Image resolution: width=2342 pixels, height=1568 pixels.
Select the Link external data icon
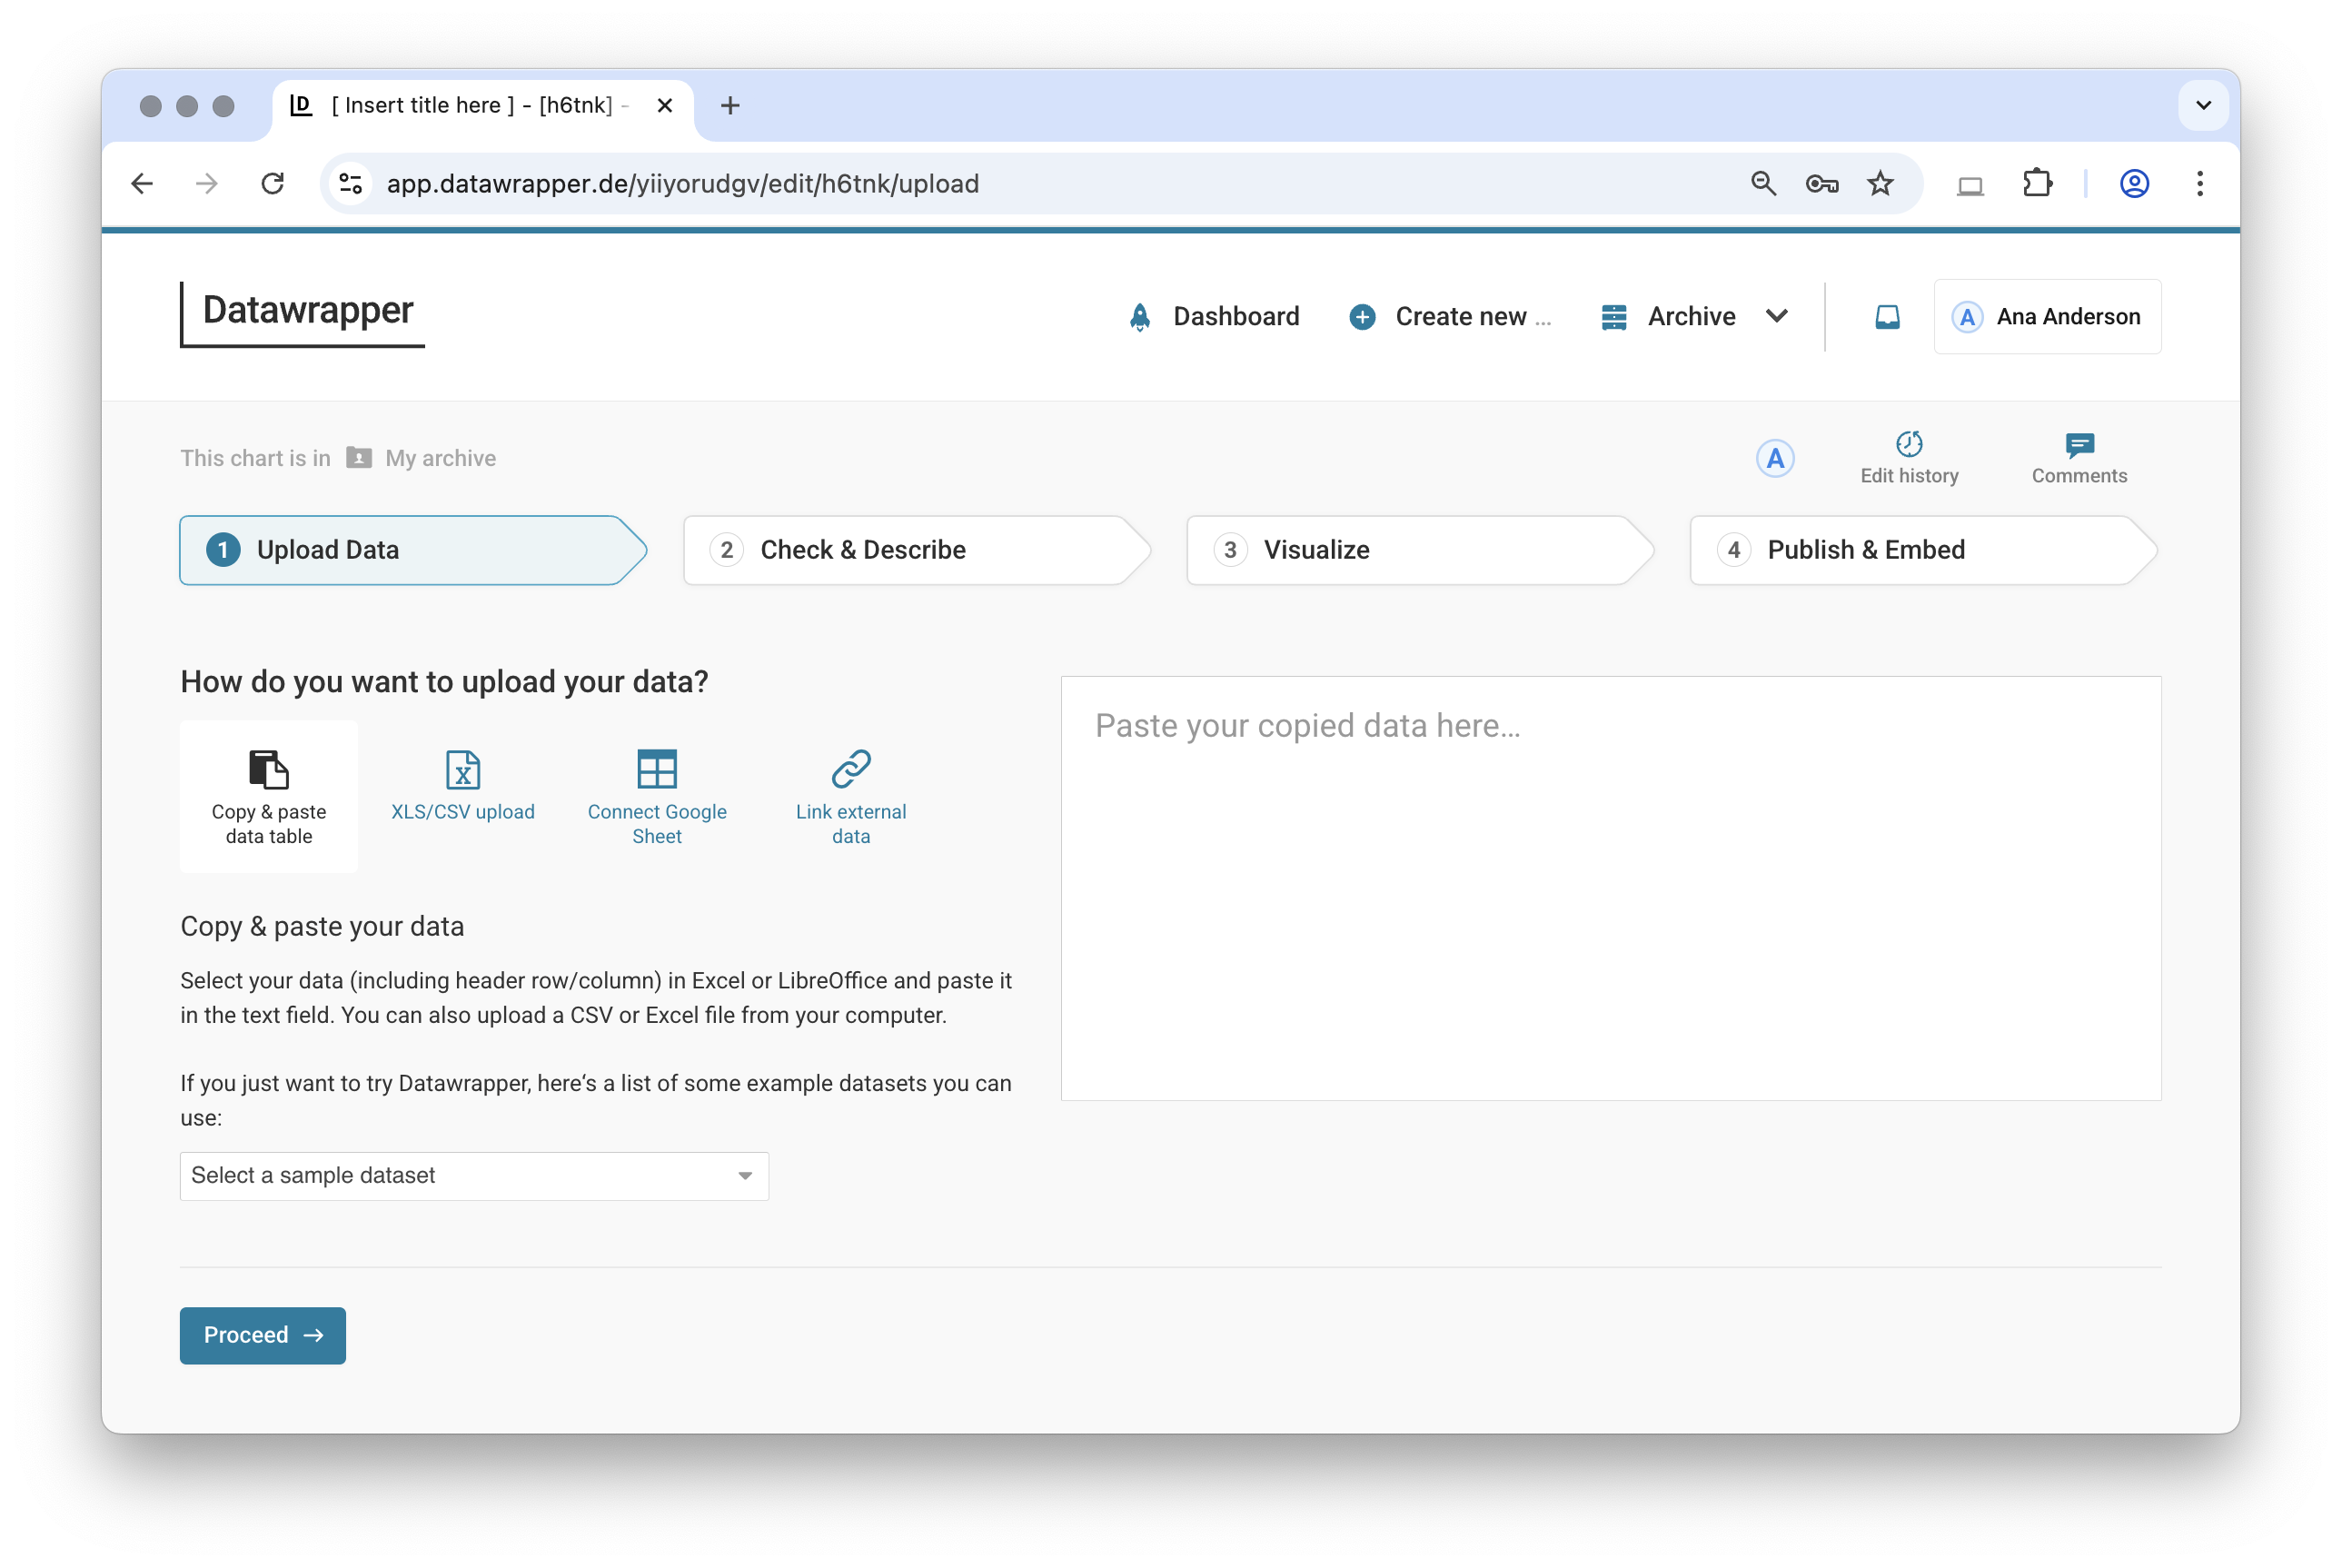[851, 770]
